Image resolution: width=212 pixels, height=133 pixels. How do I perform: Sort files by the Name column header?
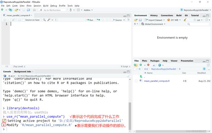[149, 73]
